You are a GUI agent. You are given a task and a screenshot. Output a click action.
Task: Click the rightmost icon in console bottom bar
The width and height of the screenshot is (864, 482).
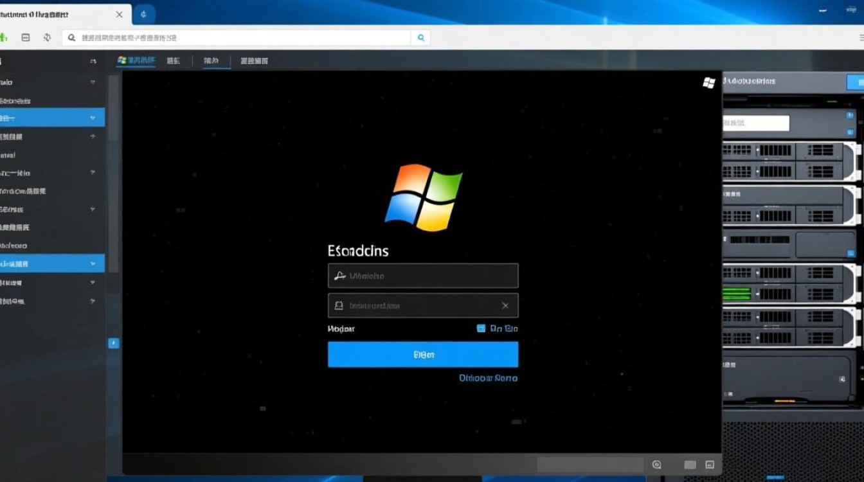(710, 465)
